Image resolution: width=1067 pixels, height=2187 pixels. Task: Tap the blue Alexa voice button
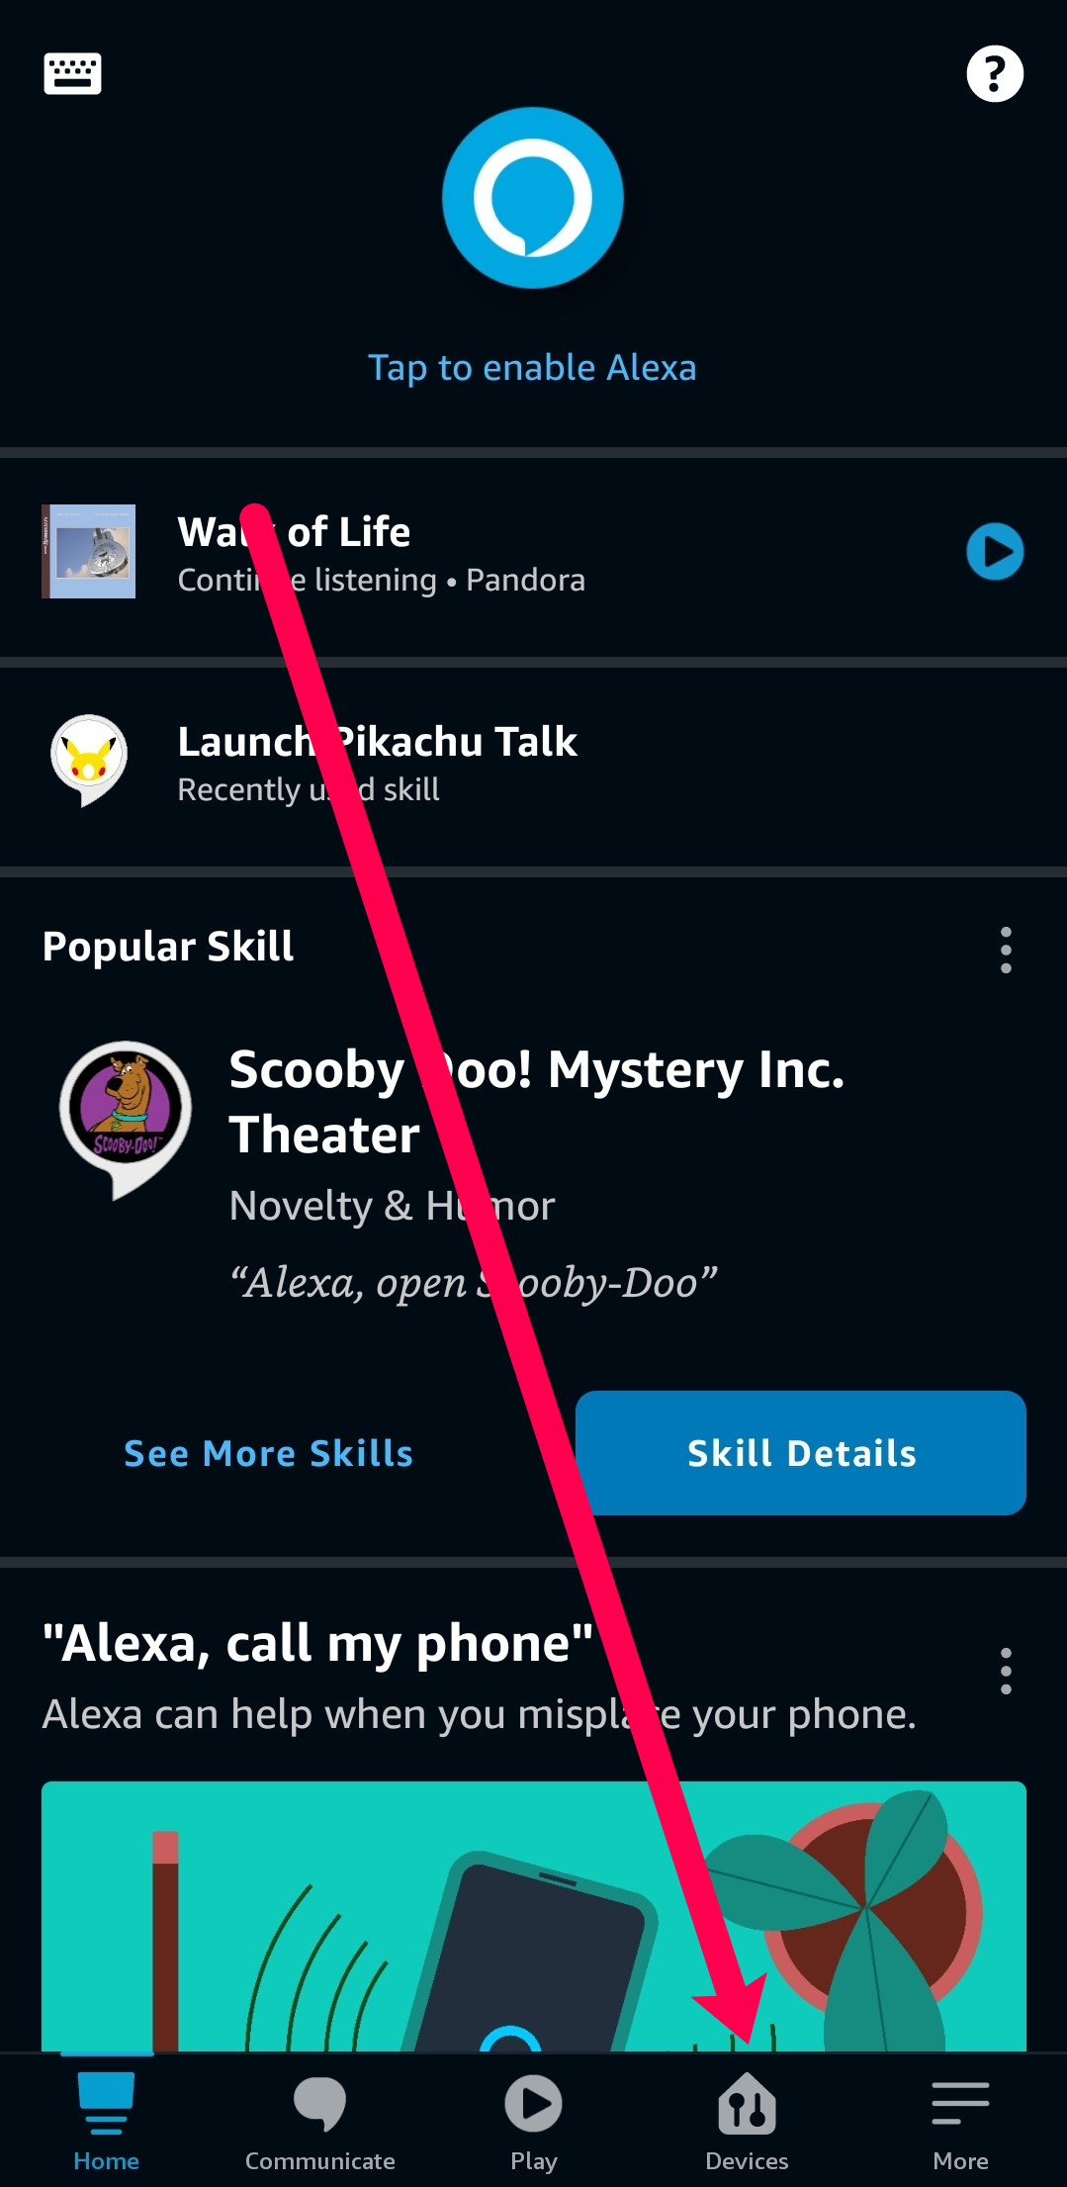coord(533,198)
